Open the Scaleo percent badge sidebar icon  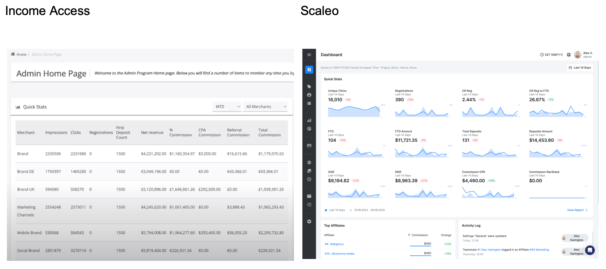[x=309, y=180]
